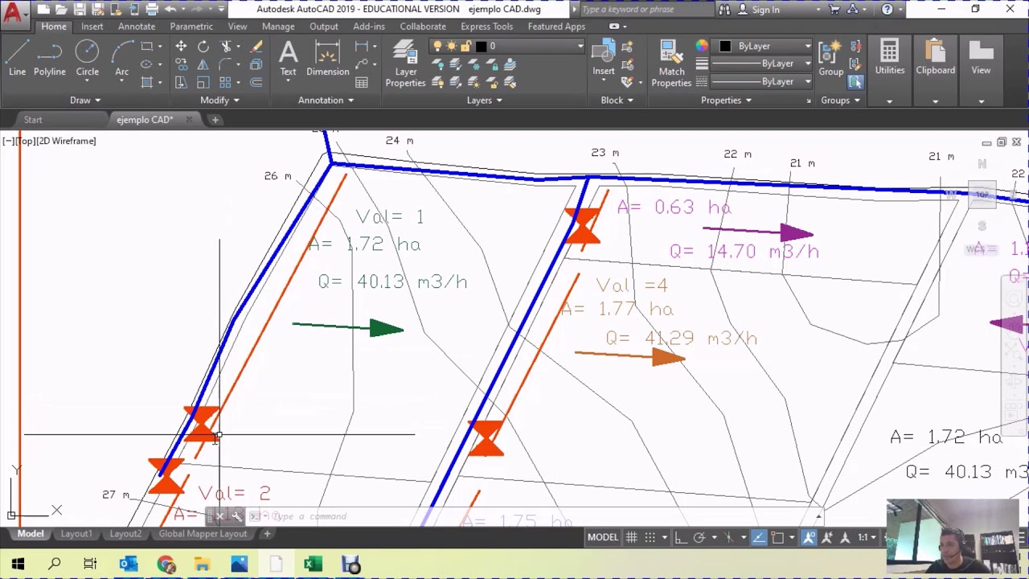Toggle isometric drafting
The height and width of the screenshot is (579, 1029).
tap(728, 537)
